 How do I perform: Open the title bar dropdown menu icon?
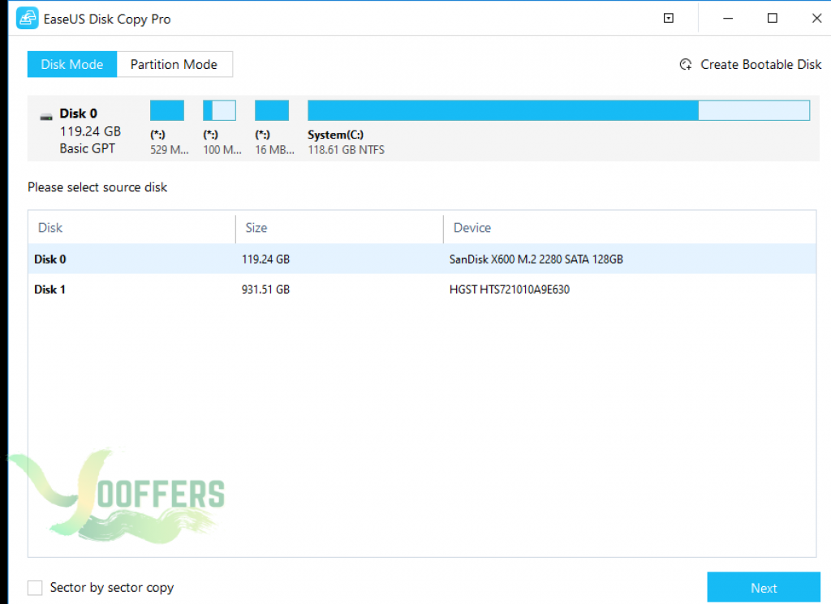(x=669, y=19)
